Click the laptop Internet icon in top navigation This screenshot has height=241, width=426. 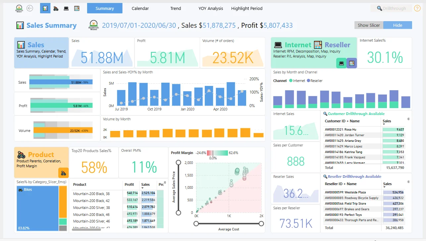tap(66, 8)
